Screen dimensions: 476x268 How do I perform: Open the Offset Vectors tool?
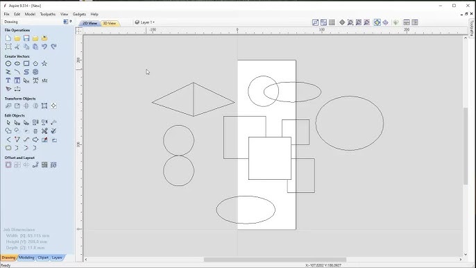pos(8,165)
